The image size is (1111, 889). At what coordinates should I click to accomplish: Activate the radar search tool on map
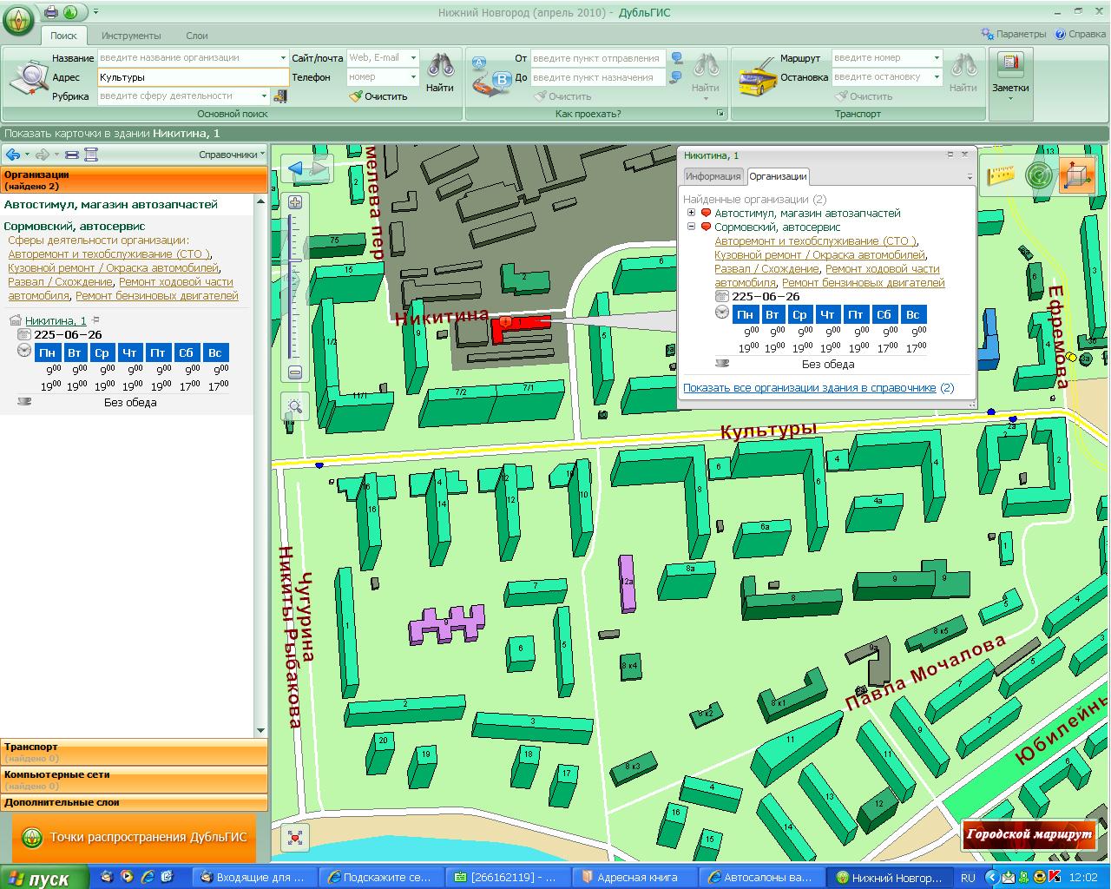click(1038, 175)
